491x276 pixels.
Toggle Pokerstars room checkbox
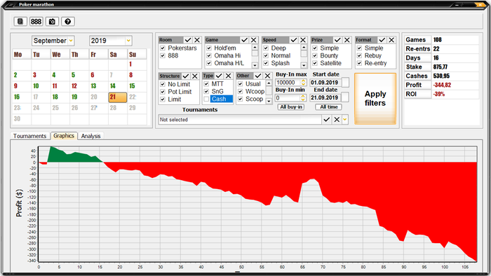pos(163,48)
